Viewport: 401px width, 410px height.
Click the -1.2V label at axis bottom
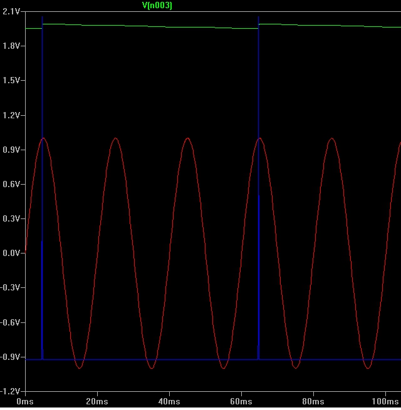point(10,391)
